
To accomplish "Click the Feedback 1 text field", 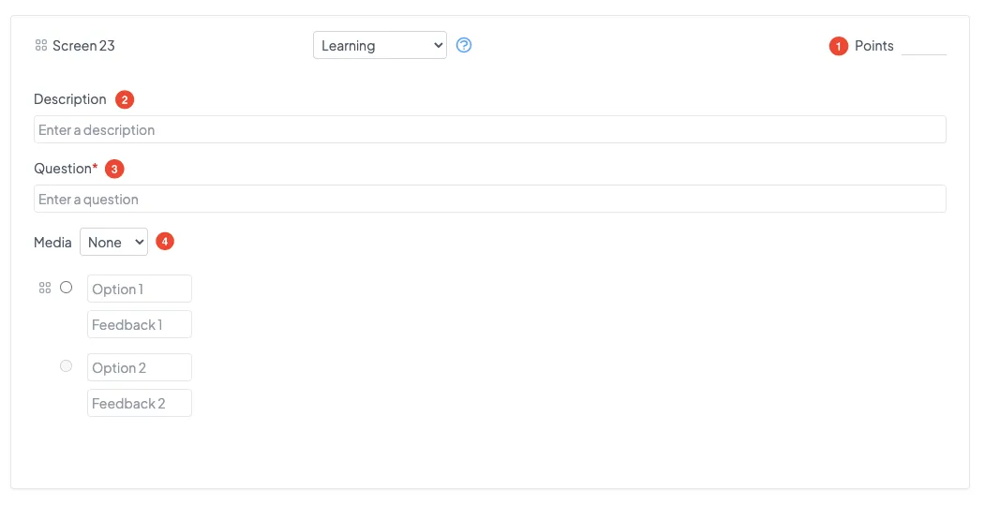I will point(140,325).
